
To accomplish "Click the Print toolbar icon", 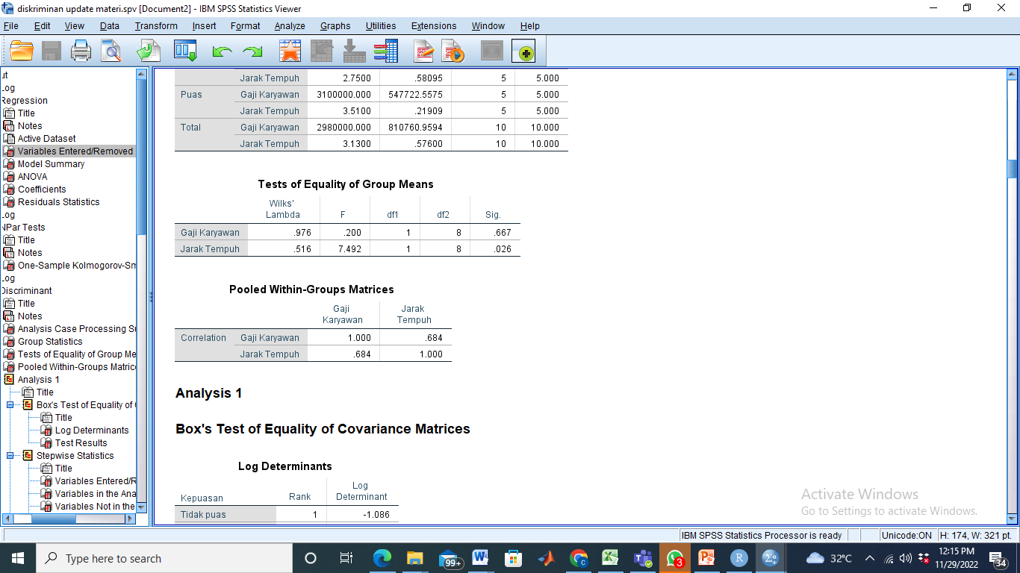I will (x=81, y=51).
